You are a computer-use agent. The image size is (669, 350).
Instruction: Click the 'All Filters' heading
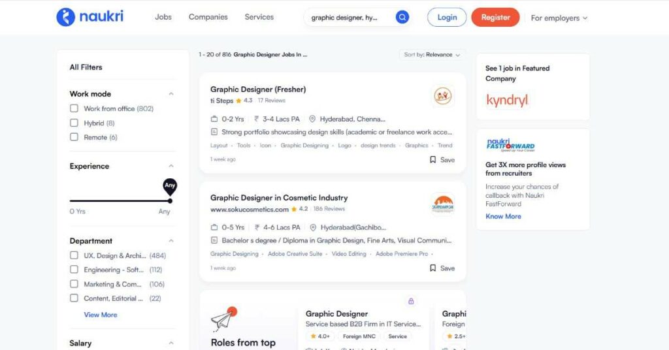tap(86, 67)
